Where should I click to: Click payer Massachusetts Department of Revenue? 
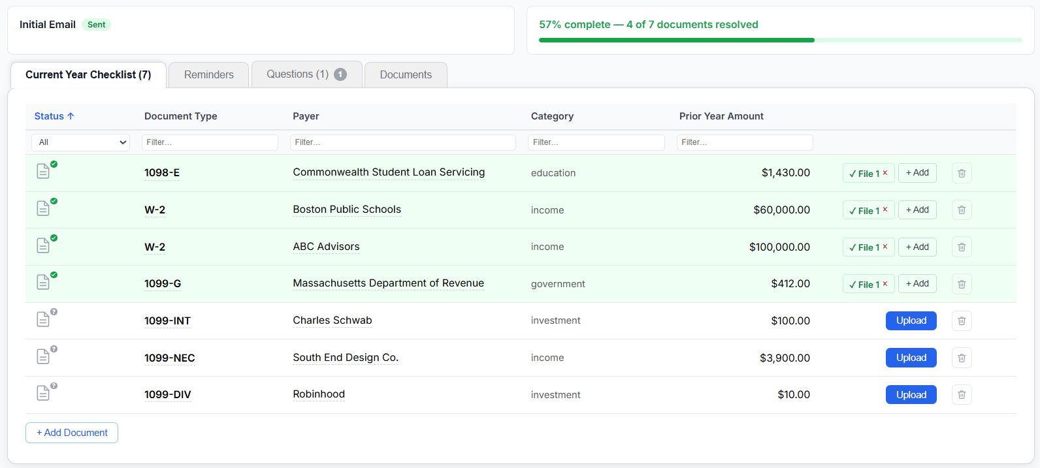(x=388, y=283)
